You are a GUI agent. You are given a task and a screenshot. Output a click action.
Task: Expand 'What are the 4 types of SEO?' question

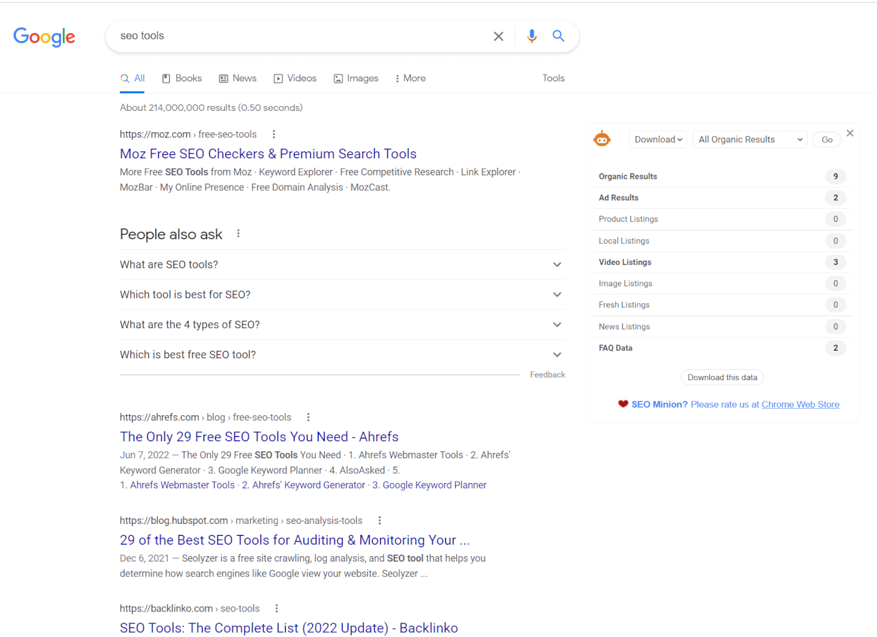click(342, 325)
